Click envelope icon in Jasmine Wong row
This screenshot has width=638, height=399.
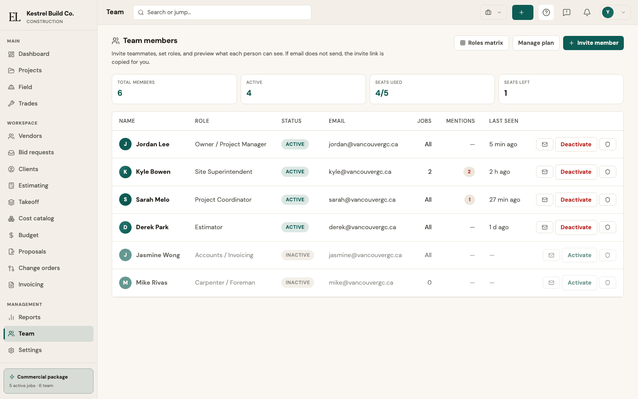point(551,255)
